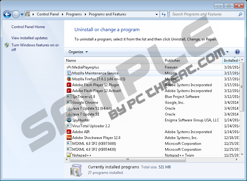247x181 pixels.
Task: Sort the list by Publisher column header
Action: tap(172, 61)
